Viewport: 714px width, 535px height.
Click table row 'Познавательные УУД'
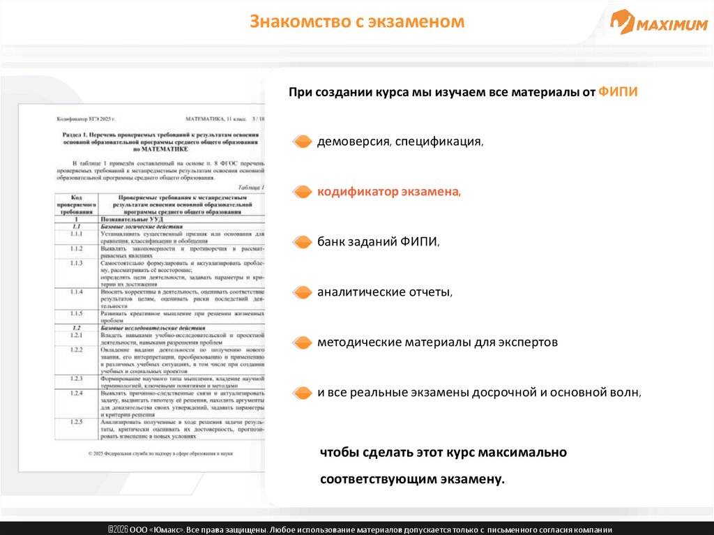(160, 219)
